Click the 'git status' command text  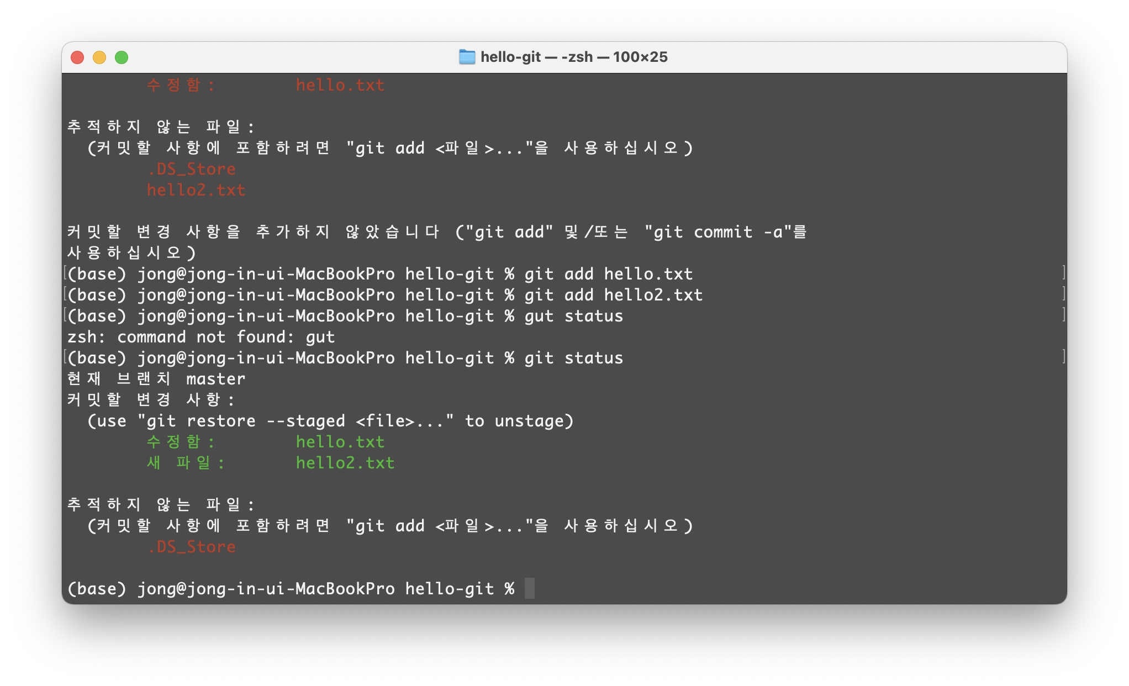(573, 358)
